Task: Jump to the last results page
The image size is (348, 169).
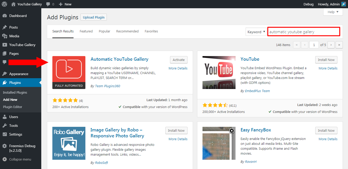Action: click(339, 45)
